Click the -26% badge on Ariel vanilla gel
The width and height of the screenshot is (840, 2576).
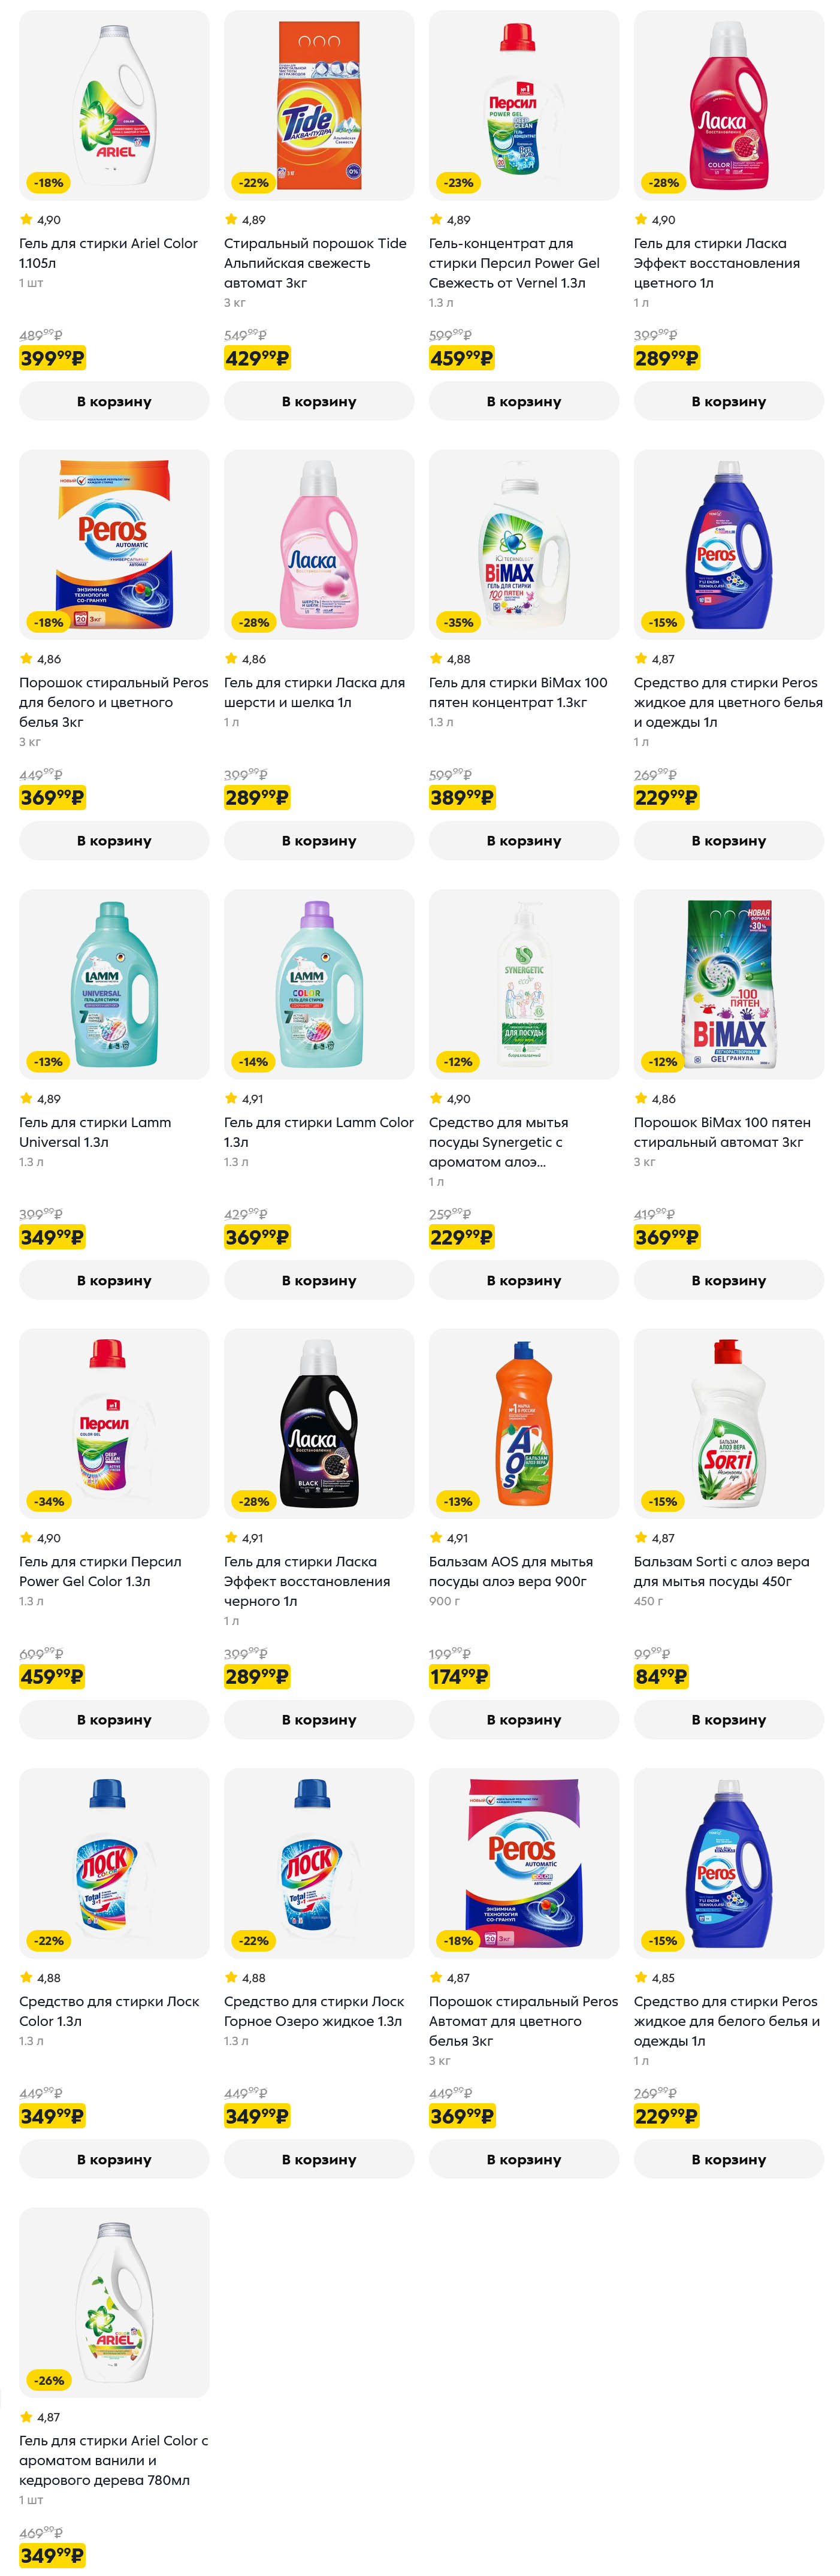tap(48, 2380)
